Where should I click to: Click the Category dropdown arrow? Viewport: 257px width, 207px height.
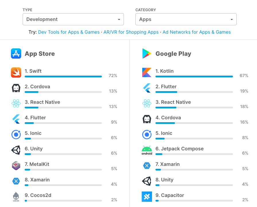[x=231, y=19]
